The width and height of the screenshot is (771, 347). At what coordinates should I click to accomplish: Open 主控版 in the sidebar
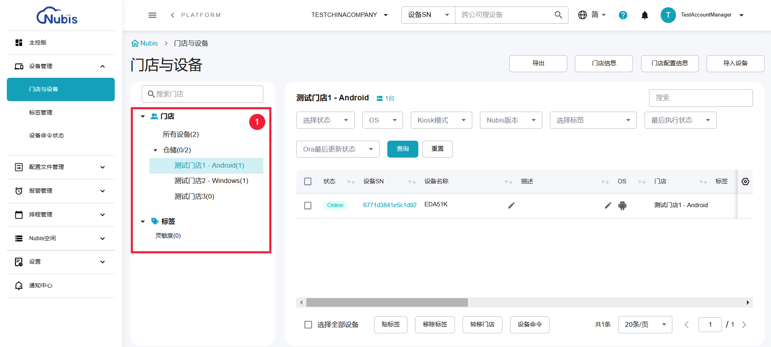click(x=61, y=42)
